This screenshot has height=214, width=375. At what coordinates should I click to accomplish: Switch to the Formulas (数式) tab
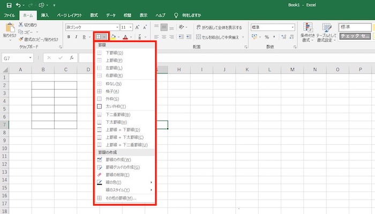pos(94,16)
